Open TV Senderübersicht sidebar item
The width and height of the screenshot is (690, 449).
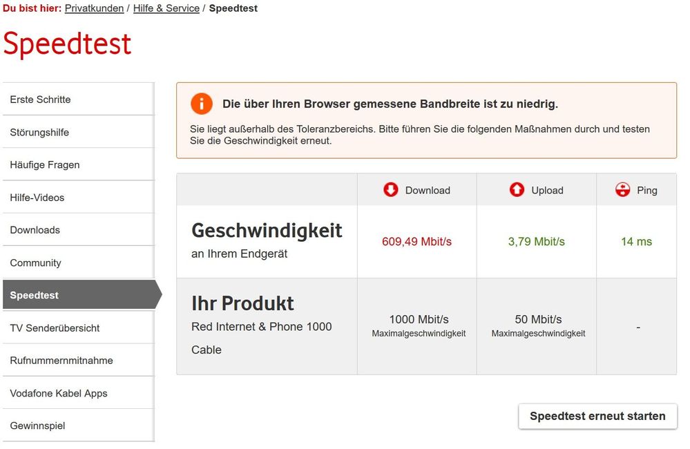55,328
